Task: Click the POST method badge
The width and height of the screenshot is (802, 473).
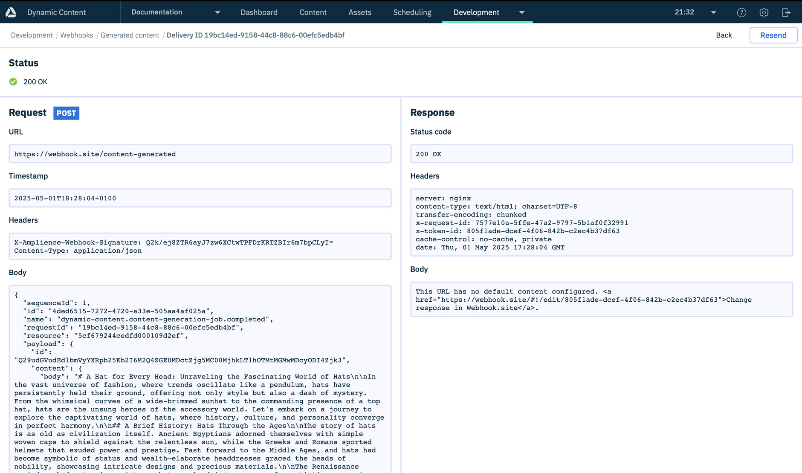Action: click(x=66, y=113)
